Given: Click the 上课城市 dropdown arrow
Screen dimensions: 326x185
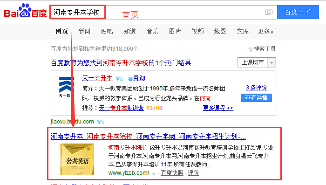Looking at the screenshot, I should (x=272, y=62).
